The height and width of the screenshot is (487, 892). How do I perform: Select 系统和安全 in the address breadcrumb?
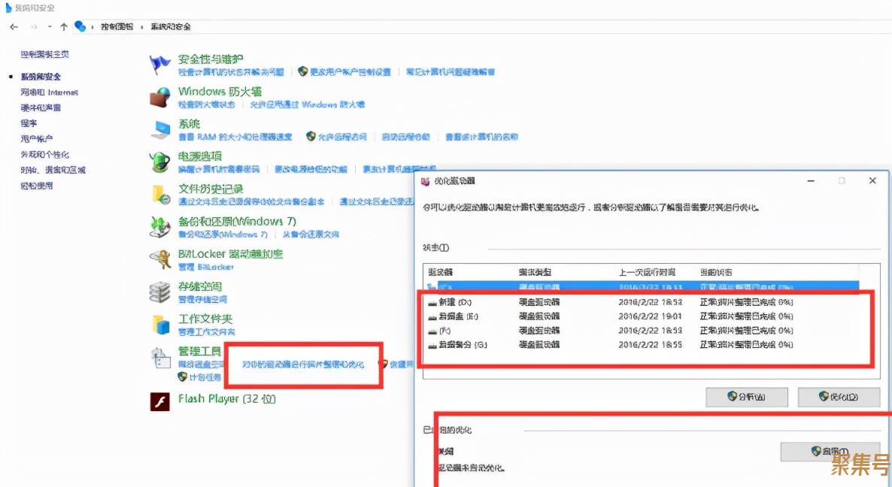pyautogui.click(x=171, y=27)
